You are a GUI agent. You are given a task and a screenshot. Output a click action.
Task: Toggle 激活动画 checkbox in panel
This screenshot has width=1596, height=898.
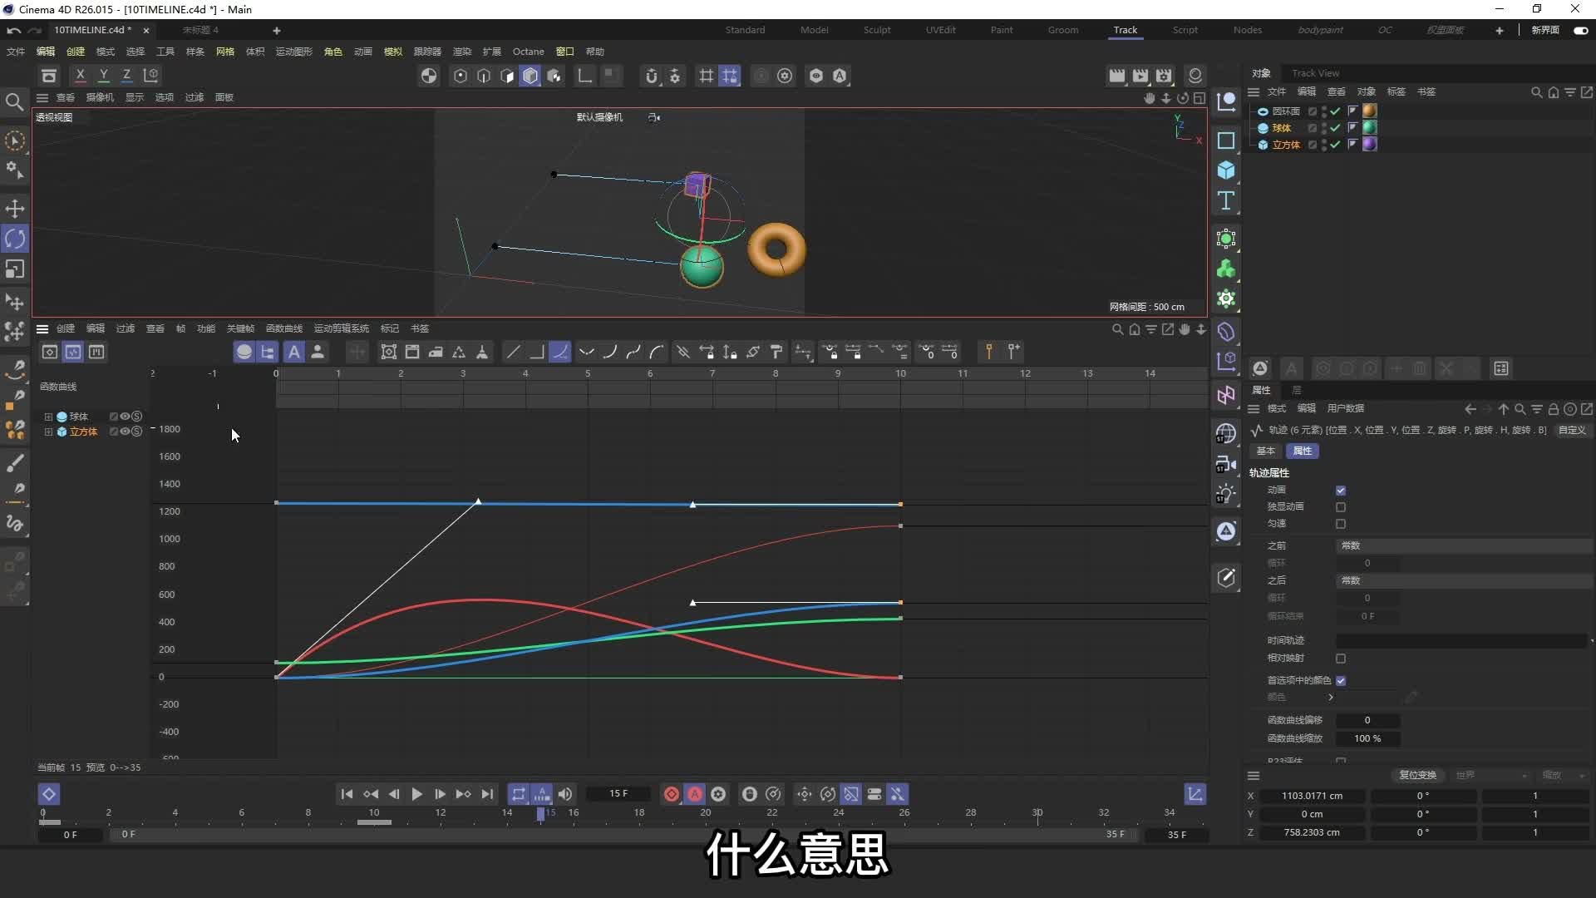pos(1341,489)
